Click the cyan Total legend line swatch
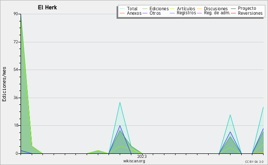 (x=122, y=9)
